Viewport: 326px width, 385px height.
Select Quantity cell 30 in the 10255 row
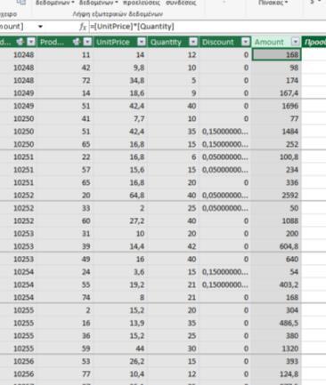coord(173,349)
